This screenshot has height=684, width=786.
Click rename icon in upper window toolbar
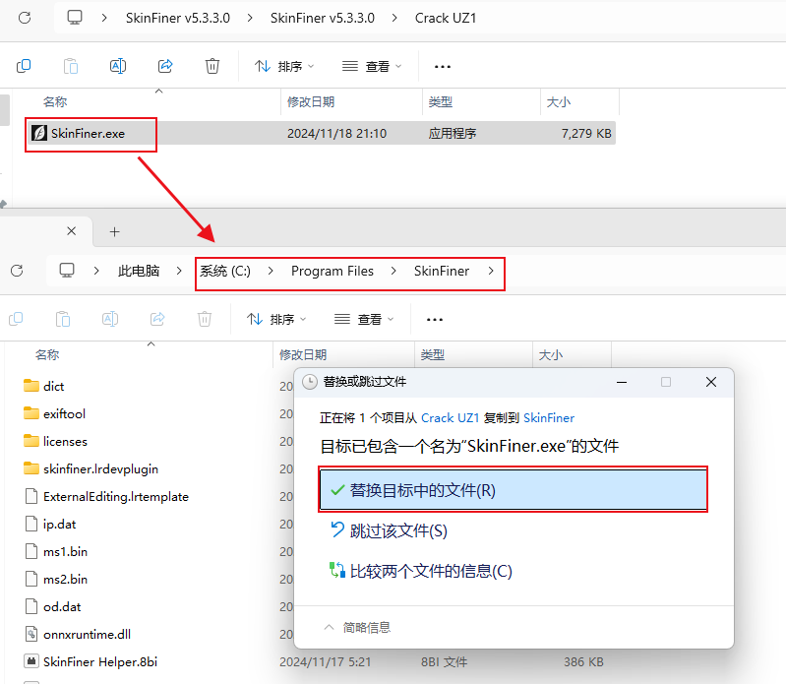118,66
